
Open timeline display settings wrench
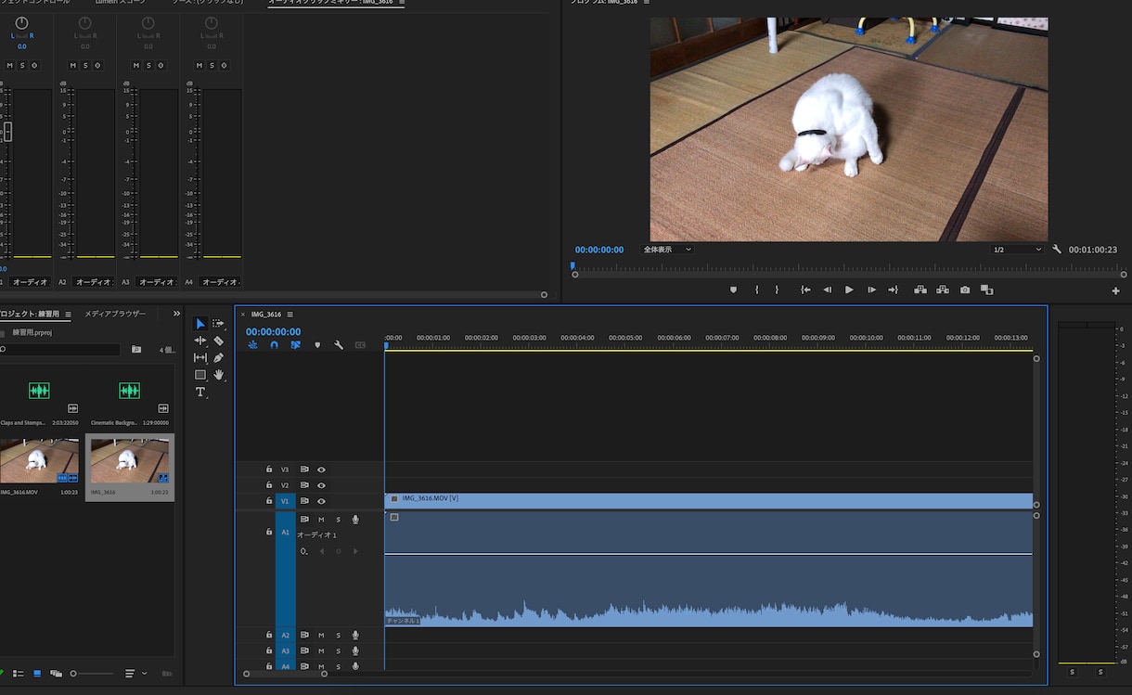click(339, 345)
